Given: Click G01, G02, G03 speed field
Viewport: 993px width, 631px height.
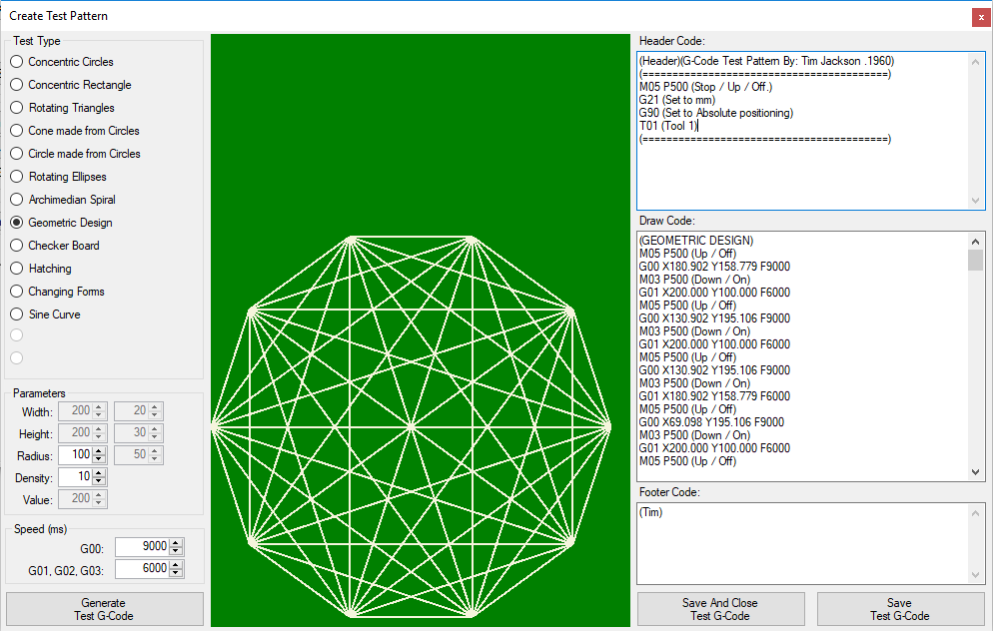Looking at the screenshot, I should pyautogui.click(x=143, y=568).
